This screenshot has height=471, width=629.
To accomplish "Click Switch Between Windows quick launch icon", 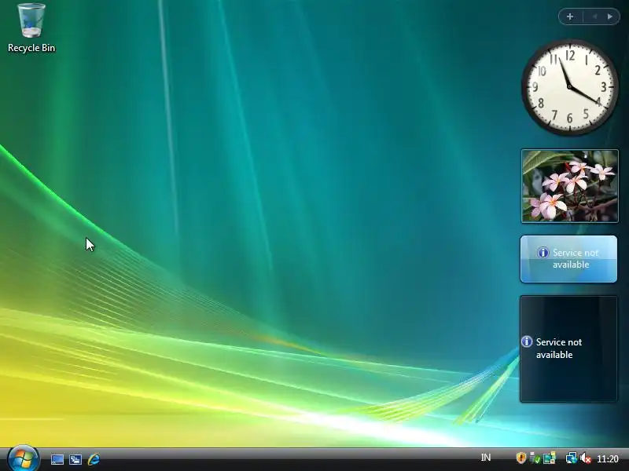I will (75, 459).
